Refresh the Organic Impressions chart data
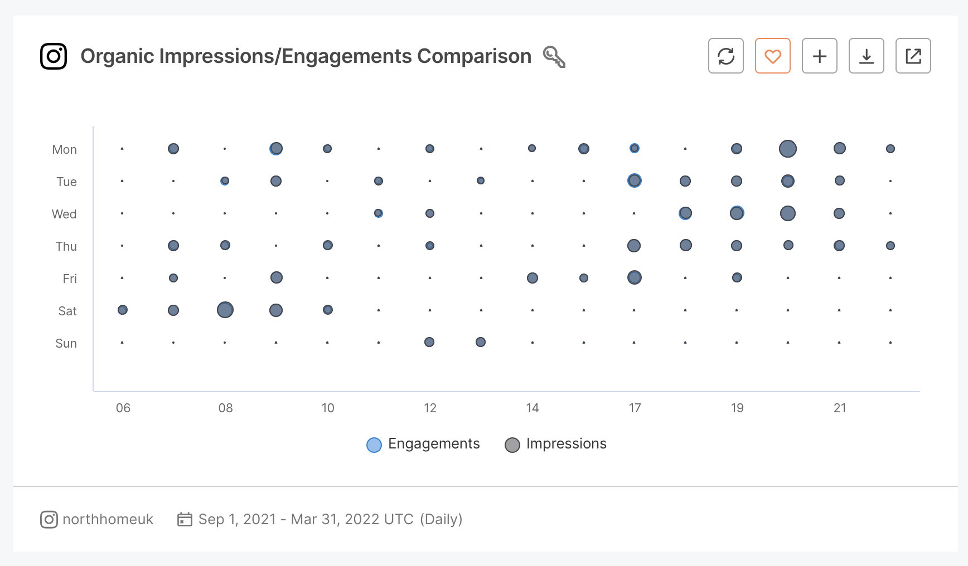968x566 pixels. [725, 56]
